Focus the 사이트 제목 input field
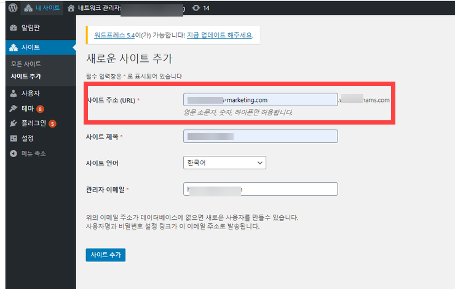Screen dimensions: 455x289 260,136
